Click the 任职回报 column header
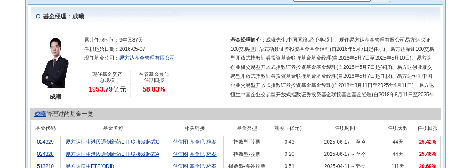The width and height of the screenshot is (471, 168). [x=427, y=128]
